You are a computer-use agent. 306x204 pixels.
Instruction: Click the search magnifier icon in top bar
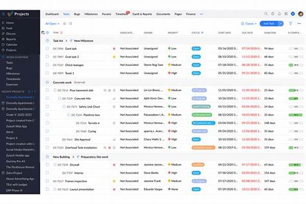266,14
